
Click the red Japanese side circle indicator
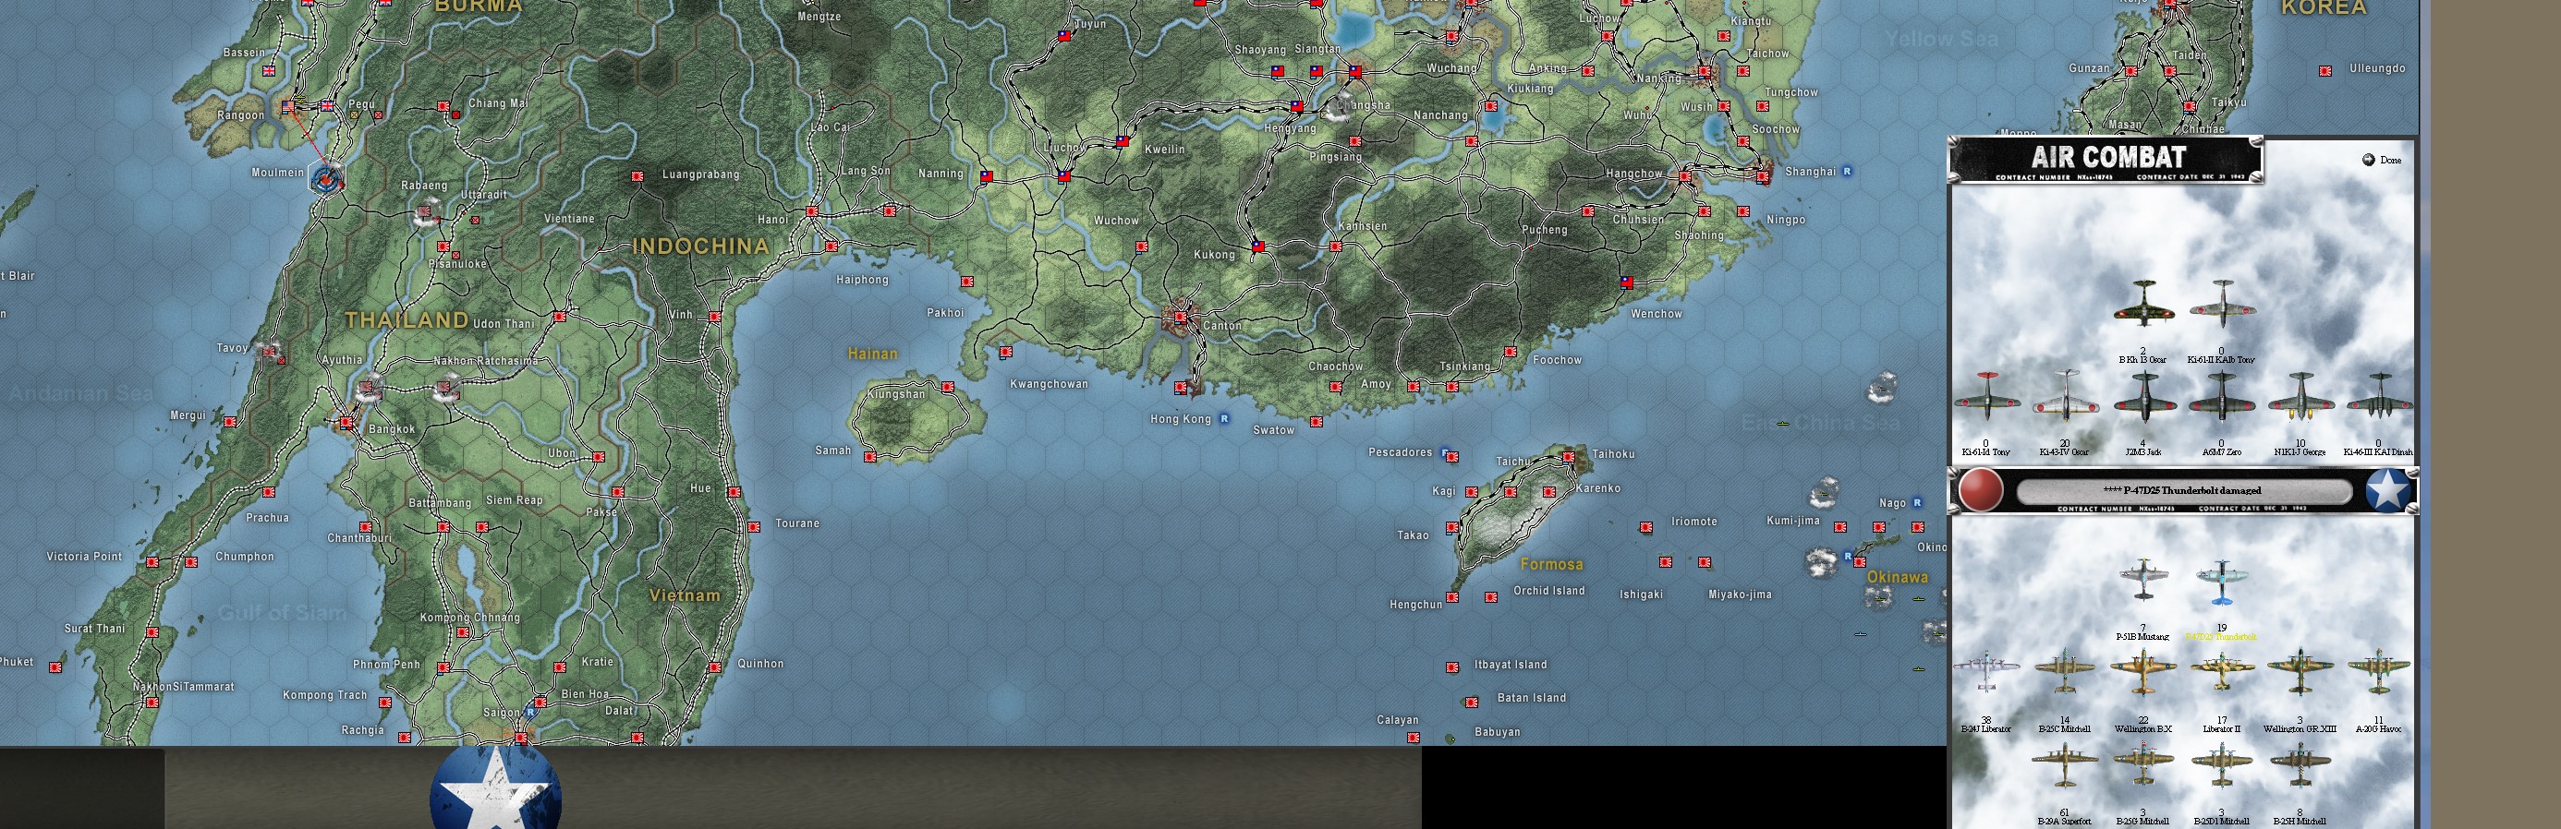1981,490
